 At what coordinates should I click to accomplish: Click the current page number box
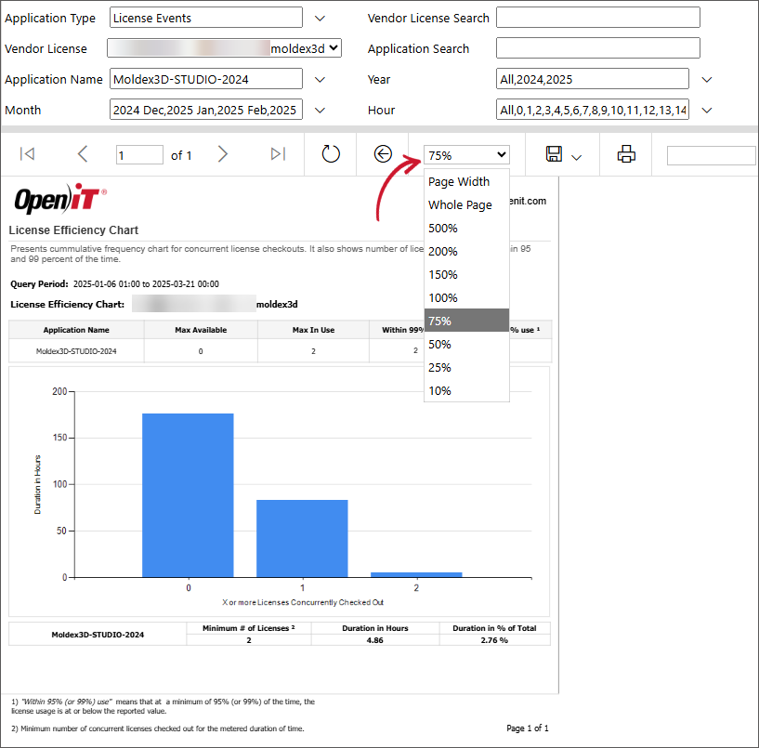(x=139, y=155)
